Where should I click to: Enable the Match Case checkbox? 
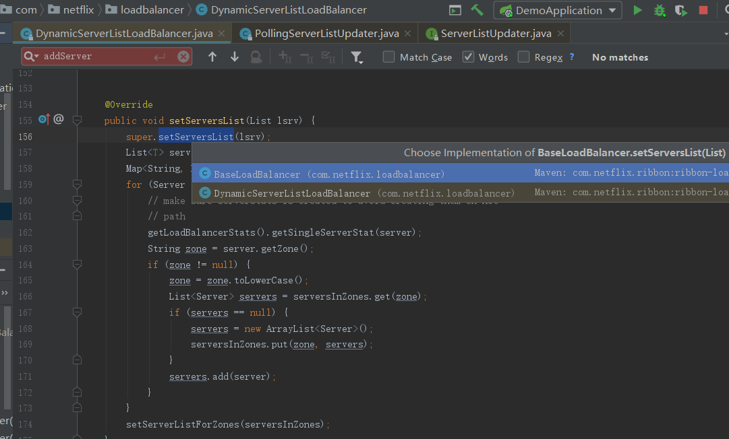tap(388, 57)
